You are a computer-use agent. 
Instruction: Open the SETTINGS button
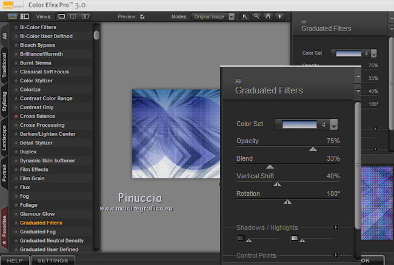[x=53, y=261]
